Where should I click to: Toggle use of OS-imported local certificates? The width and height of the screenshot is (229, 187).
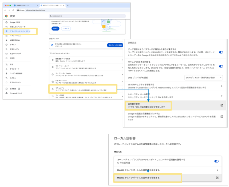[x=216, y=161]
